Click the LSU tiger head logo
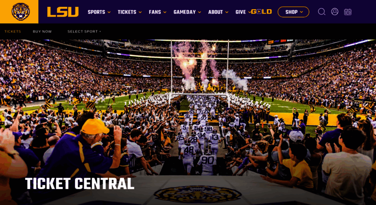This screenshot has width=376, height=205. pyautogui.click(x=21, y=12)
